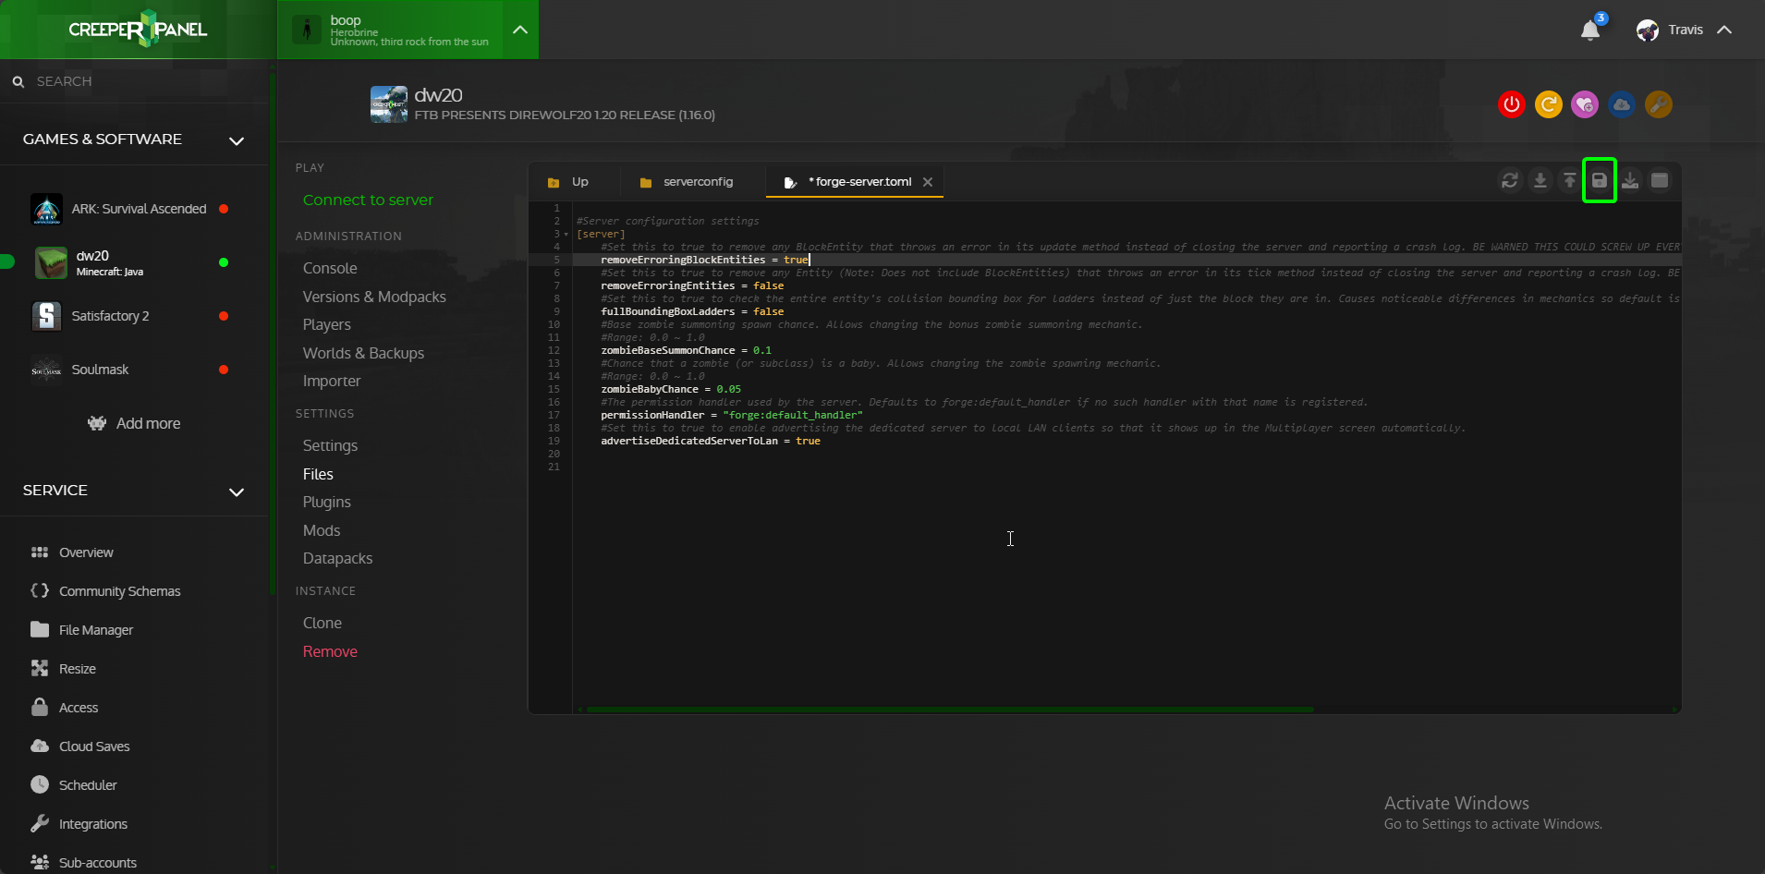Refresh the file editor with the sync icon
The width and height of the screenshot is (1765, 874).
pos(1510,180)
